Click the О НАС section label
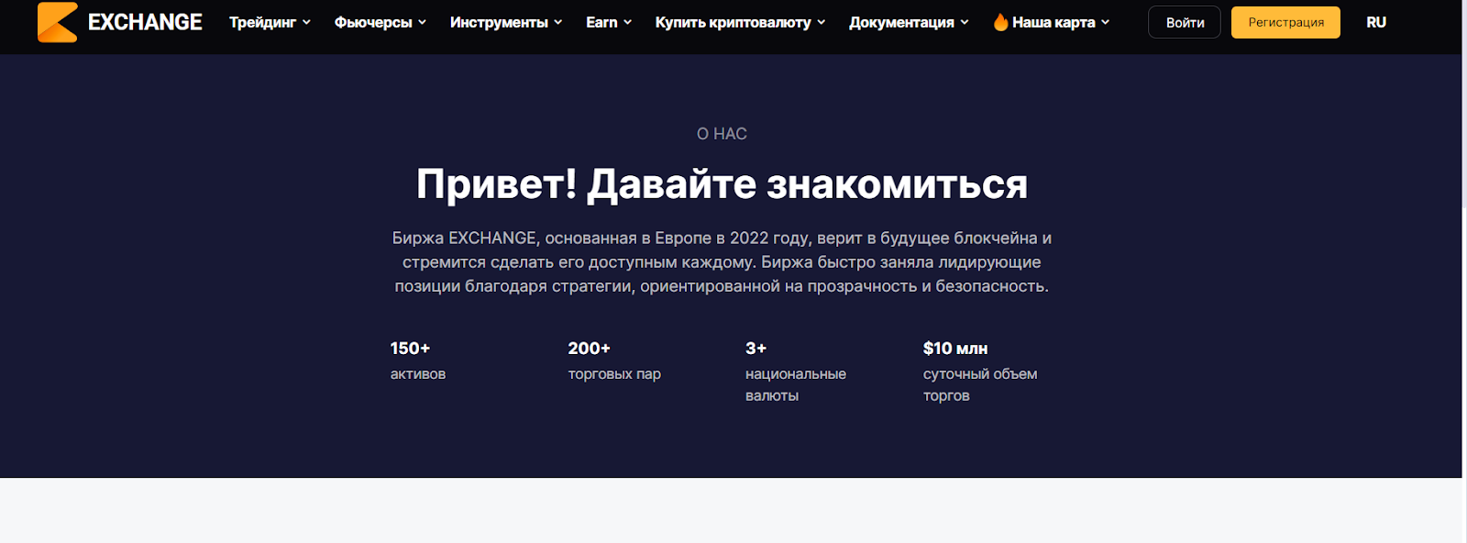Viewport: 1467px width, 543px height. point(722,134)
